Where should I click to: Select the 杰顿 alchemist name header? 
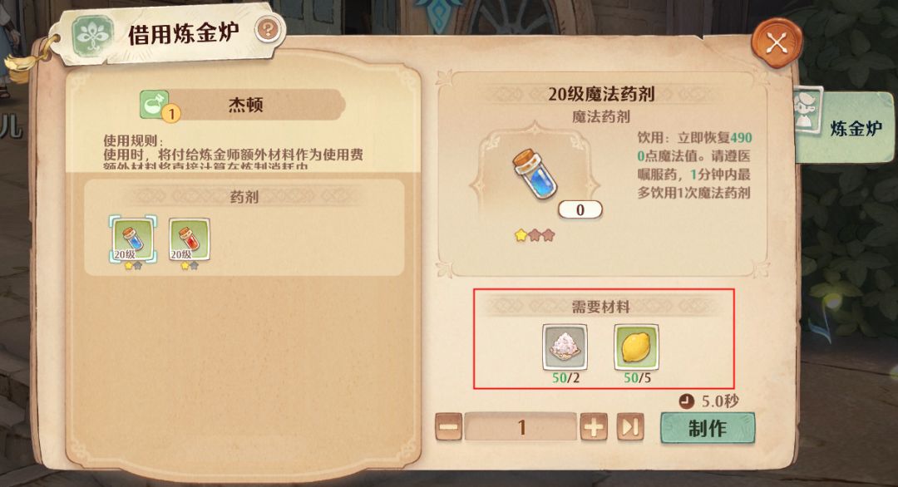coord(245,105)
